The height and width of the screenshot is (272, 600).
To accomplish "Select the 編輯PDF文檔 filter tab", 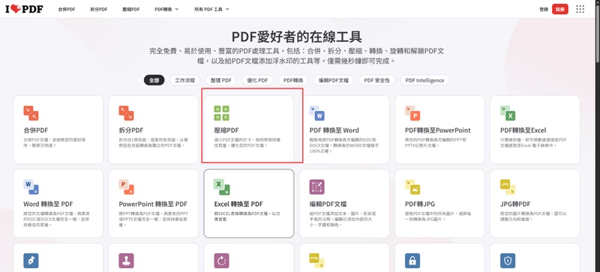I will click(x=333, y=80).
